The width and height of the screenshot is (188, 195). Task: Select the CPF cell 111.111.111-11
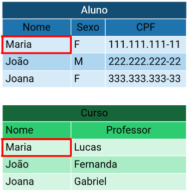(146, 44)
